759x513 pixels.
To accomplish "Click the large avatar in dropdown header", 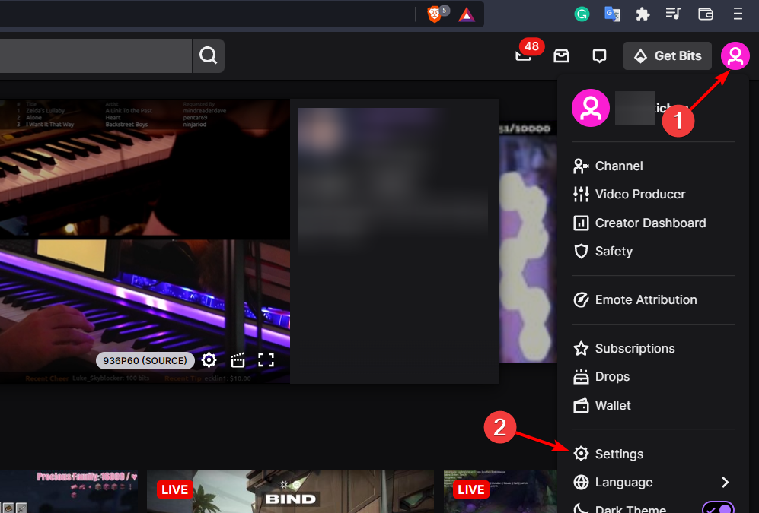I will coord(591,108).
